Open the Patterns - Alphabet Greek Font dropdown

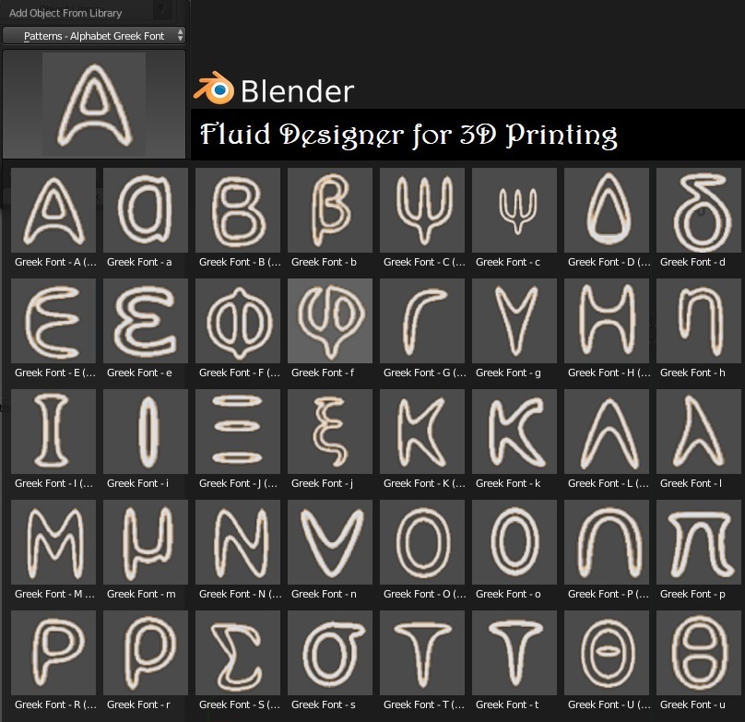[94, 36]
